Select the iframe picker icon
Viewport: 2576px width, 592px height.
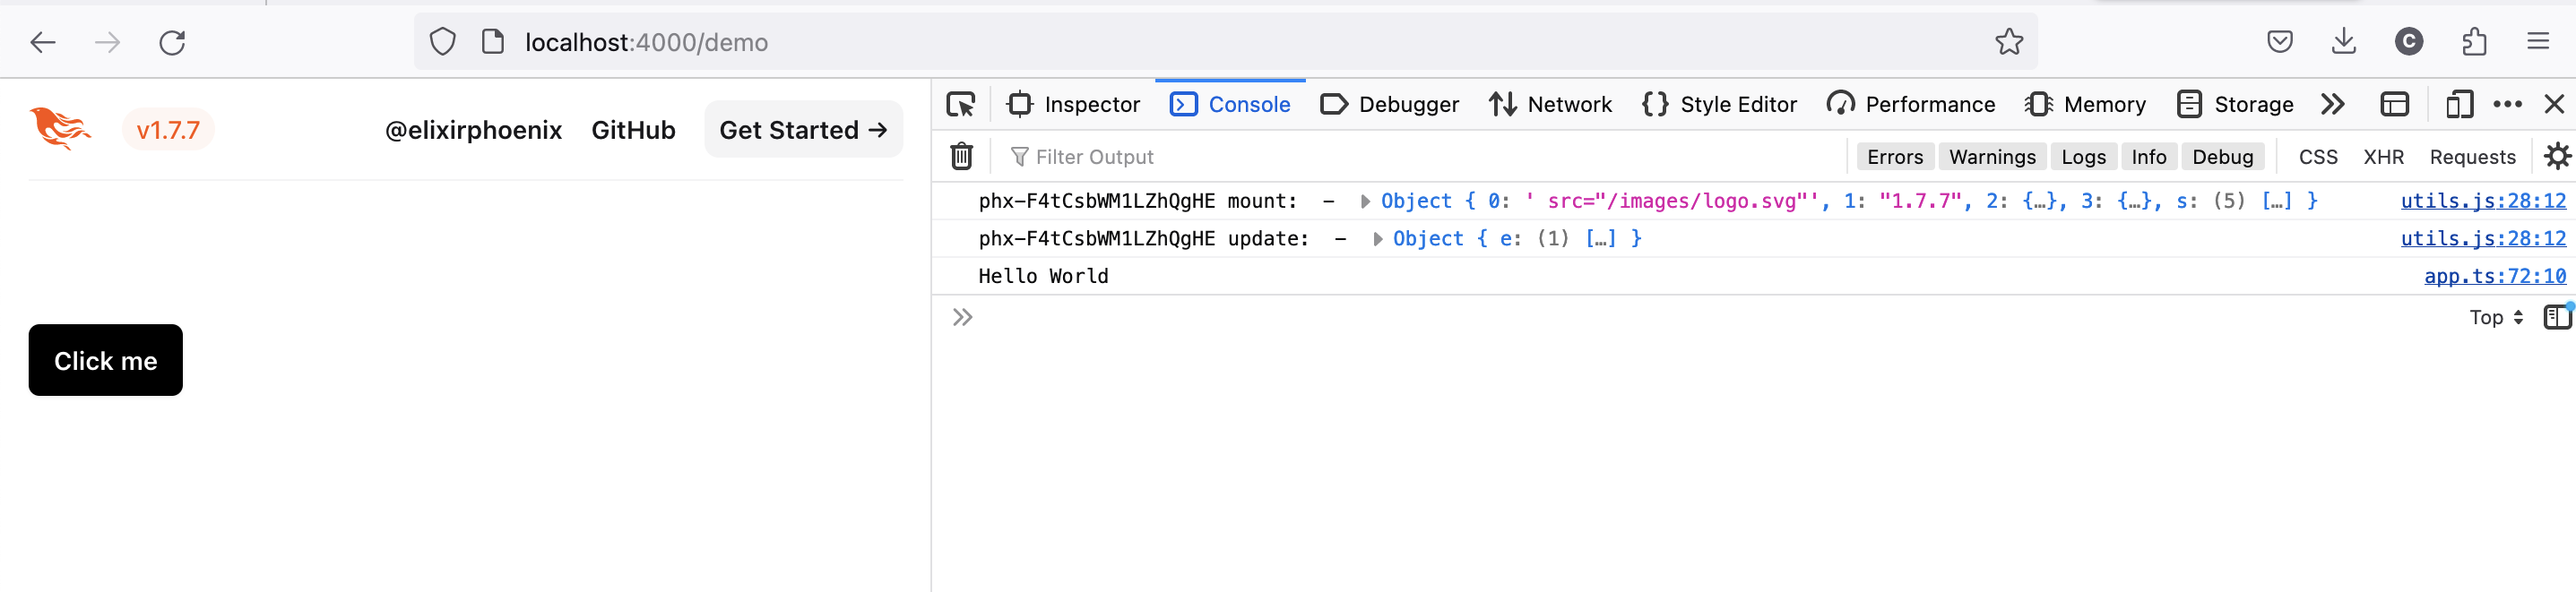click(2394, 104)
